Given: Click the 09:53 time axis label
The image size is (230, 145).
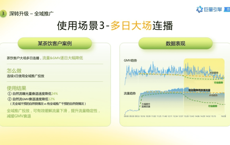Looking at the screenshot, I should tap(137, 116).
